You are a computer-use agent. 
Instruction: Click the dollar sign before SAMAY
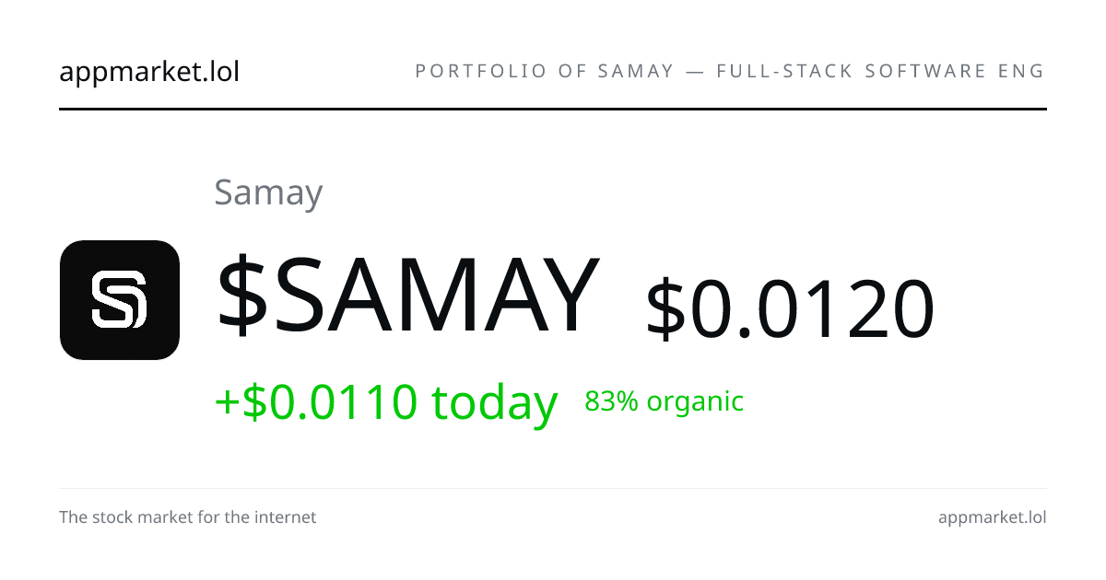click(242, 296)
